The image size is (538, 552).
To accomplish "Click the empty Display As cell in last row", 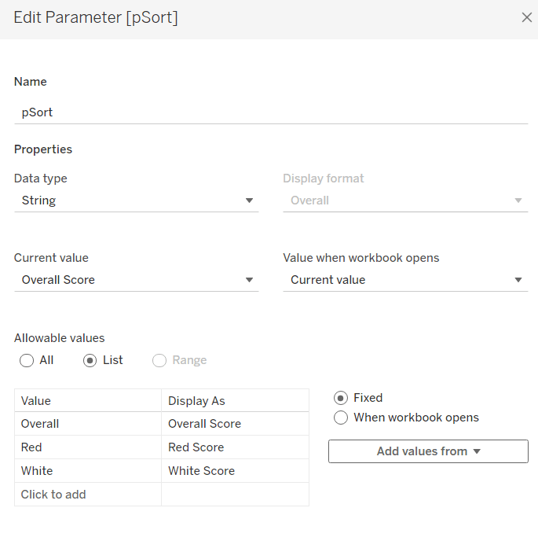I will [x=235, y=495].
